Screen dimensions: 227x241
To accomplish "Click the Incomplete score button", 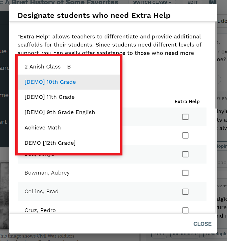I will coord(185,235).
